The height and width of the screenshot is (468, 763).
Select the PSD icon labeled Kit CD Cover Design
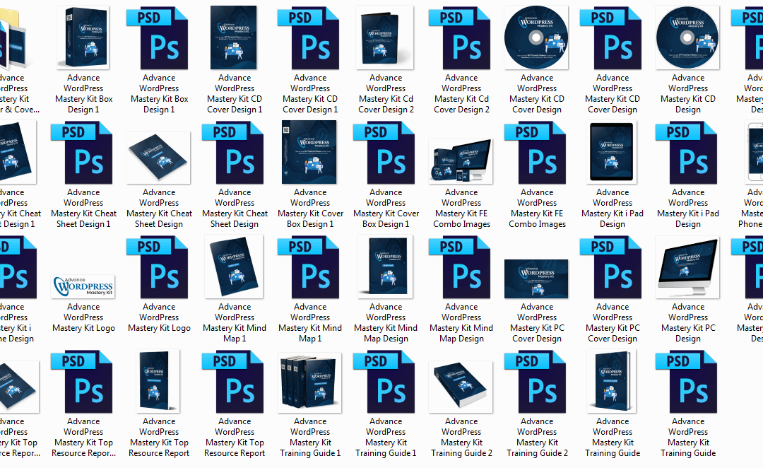(x=611, y=38)
